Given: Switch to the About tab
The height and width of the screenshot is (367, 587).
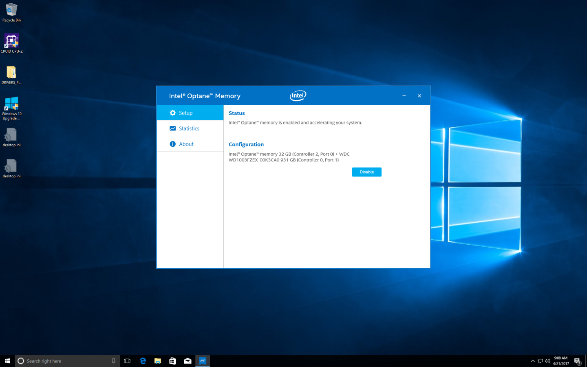Looking at the screenshot, I should 186,144.
